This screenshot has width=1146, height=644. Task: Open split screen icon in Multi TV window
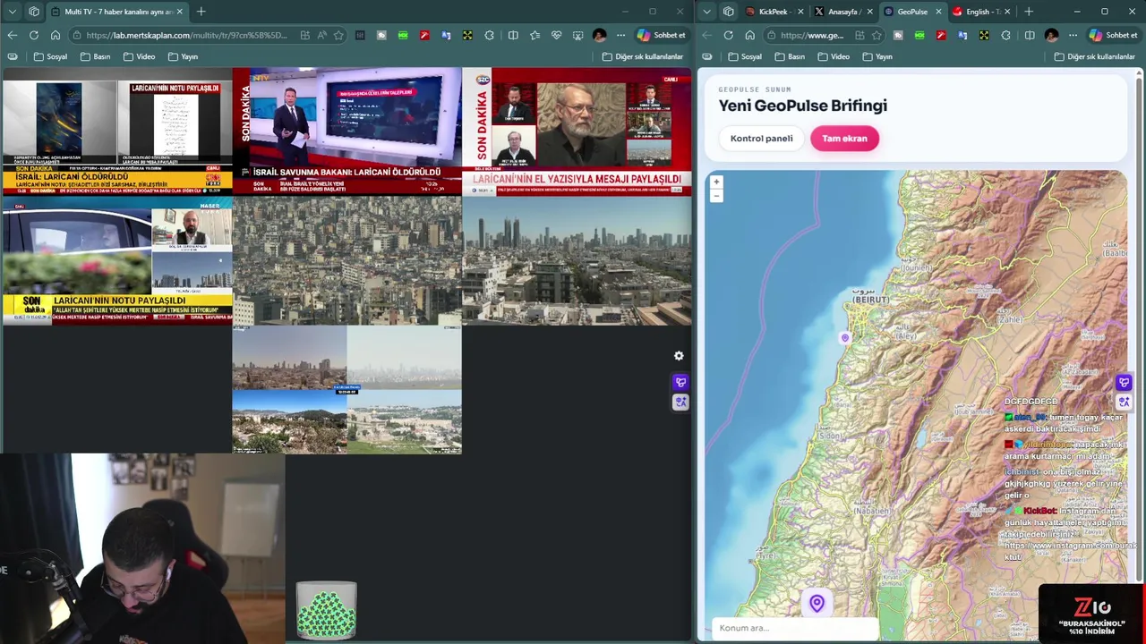coord(513,35)
